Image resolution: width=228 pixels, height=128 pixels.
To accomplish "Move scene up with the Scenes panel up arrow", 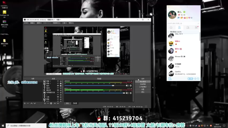I will click(32, 103).
